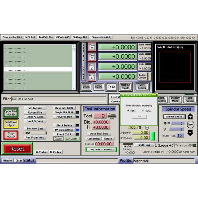Click the Load G-Code button
Screen dimensions: 198x198
35,121
